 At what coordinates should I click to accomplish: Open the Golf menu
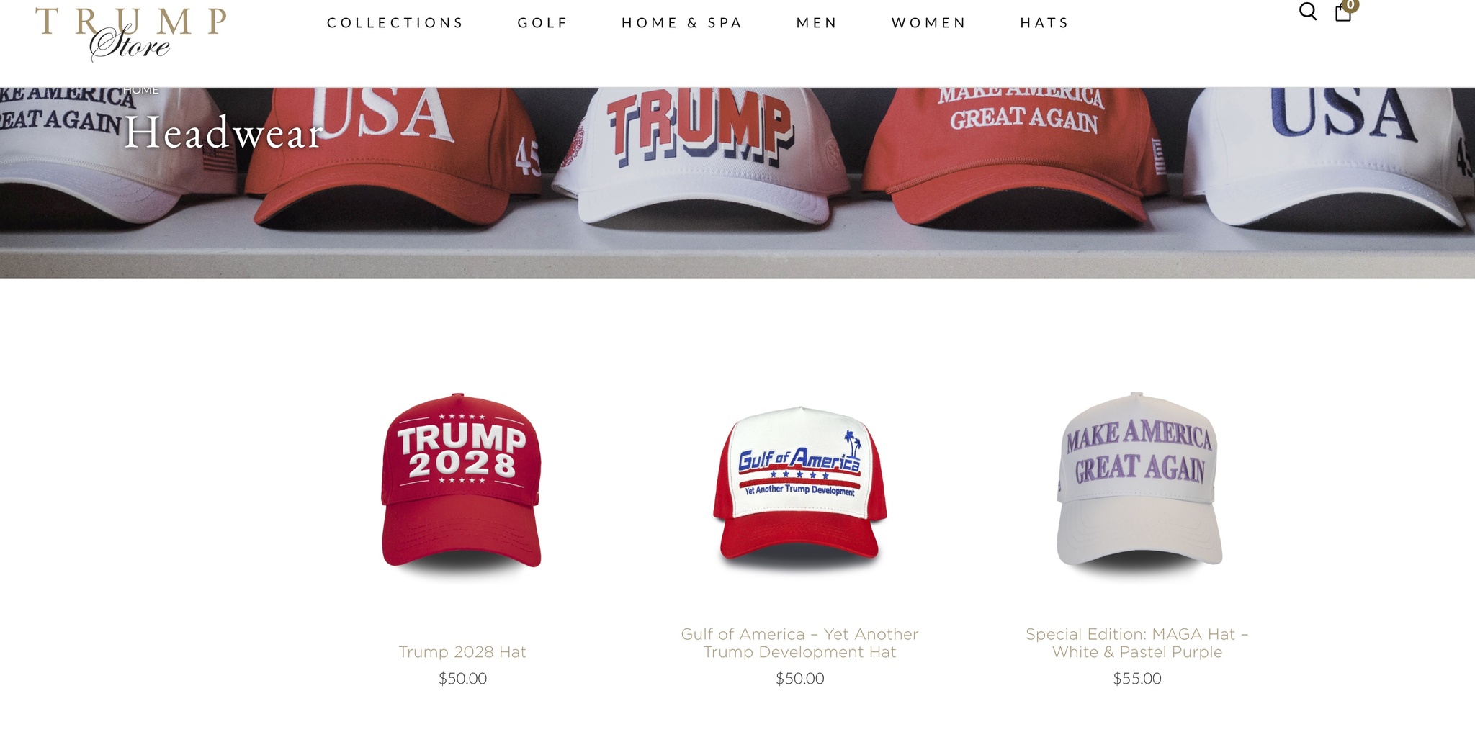543,23
